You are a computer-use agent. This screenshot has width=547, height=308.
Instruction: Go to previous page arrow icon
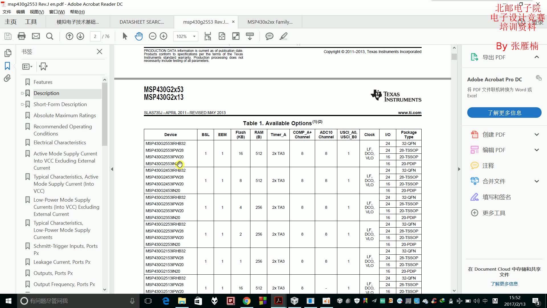(70, 36)
